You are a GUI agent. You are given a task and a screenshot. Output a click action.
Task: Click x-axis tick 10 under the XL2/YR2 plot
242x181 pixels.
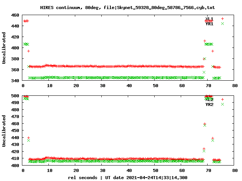tap(50, 170)
